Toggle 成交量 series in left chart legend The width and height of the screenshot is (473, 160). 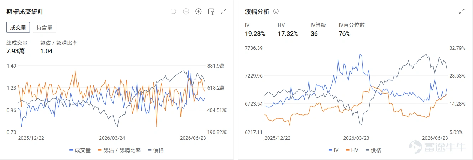[x=80, y=150]
